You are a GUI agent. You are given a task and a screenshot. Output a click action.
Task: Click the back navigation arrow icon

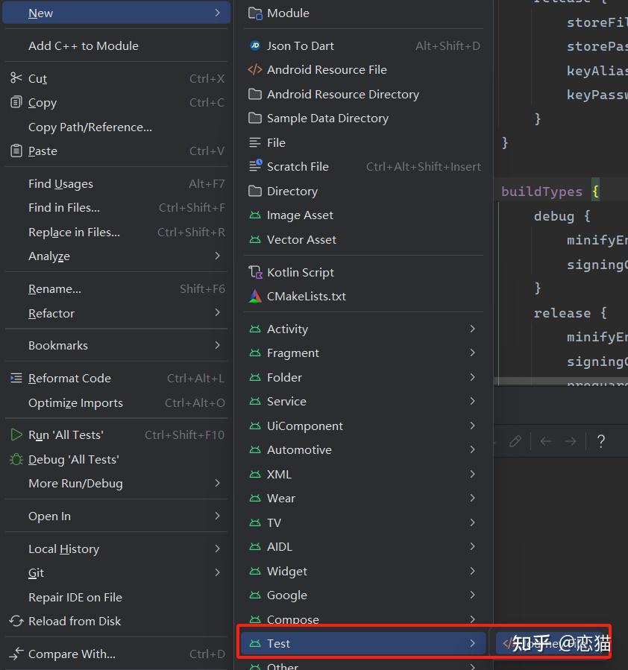pos(544,441)
